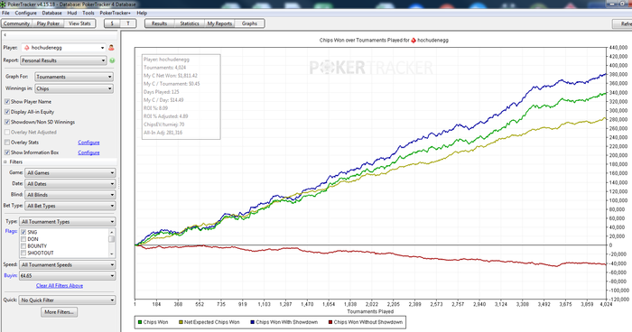Open the Help menu

pos(142,13)
